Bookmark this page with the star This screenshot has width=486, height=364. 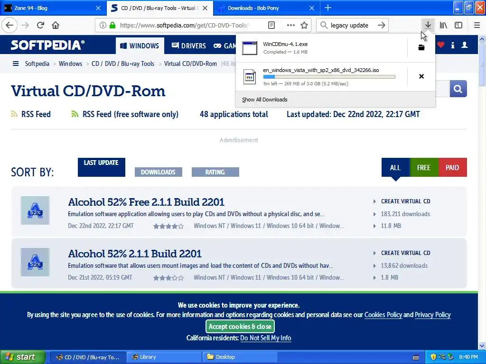click(304, 25)
